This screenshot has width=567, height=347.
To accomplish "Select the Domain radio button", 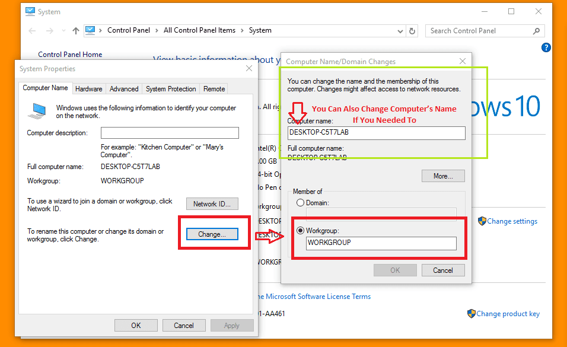I will pos(300,203).
